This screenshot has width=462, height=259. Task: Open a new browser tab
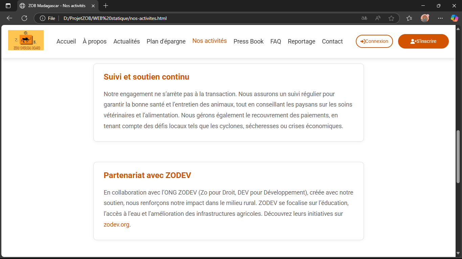pyautogui.click(x=106, y=6)
